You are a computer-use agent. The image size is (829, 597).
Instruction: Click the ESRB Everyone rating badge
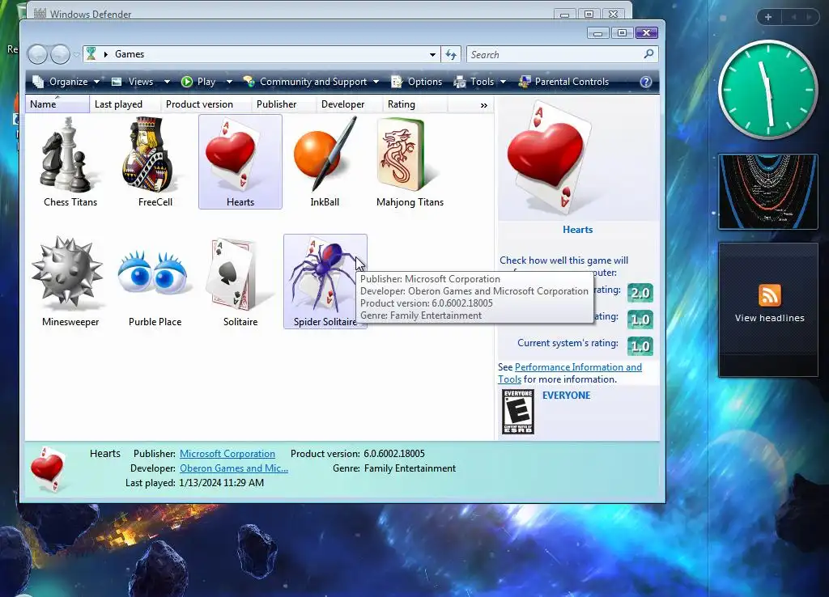(x=517, y=412)
